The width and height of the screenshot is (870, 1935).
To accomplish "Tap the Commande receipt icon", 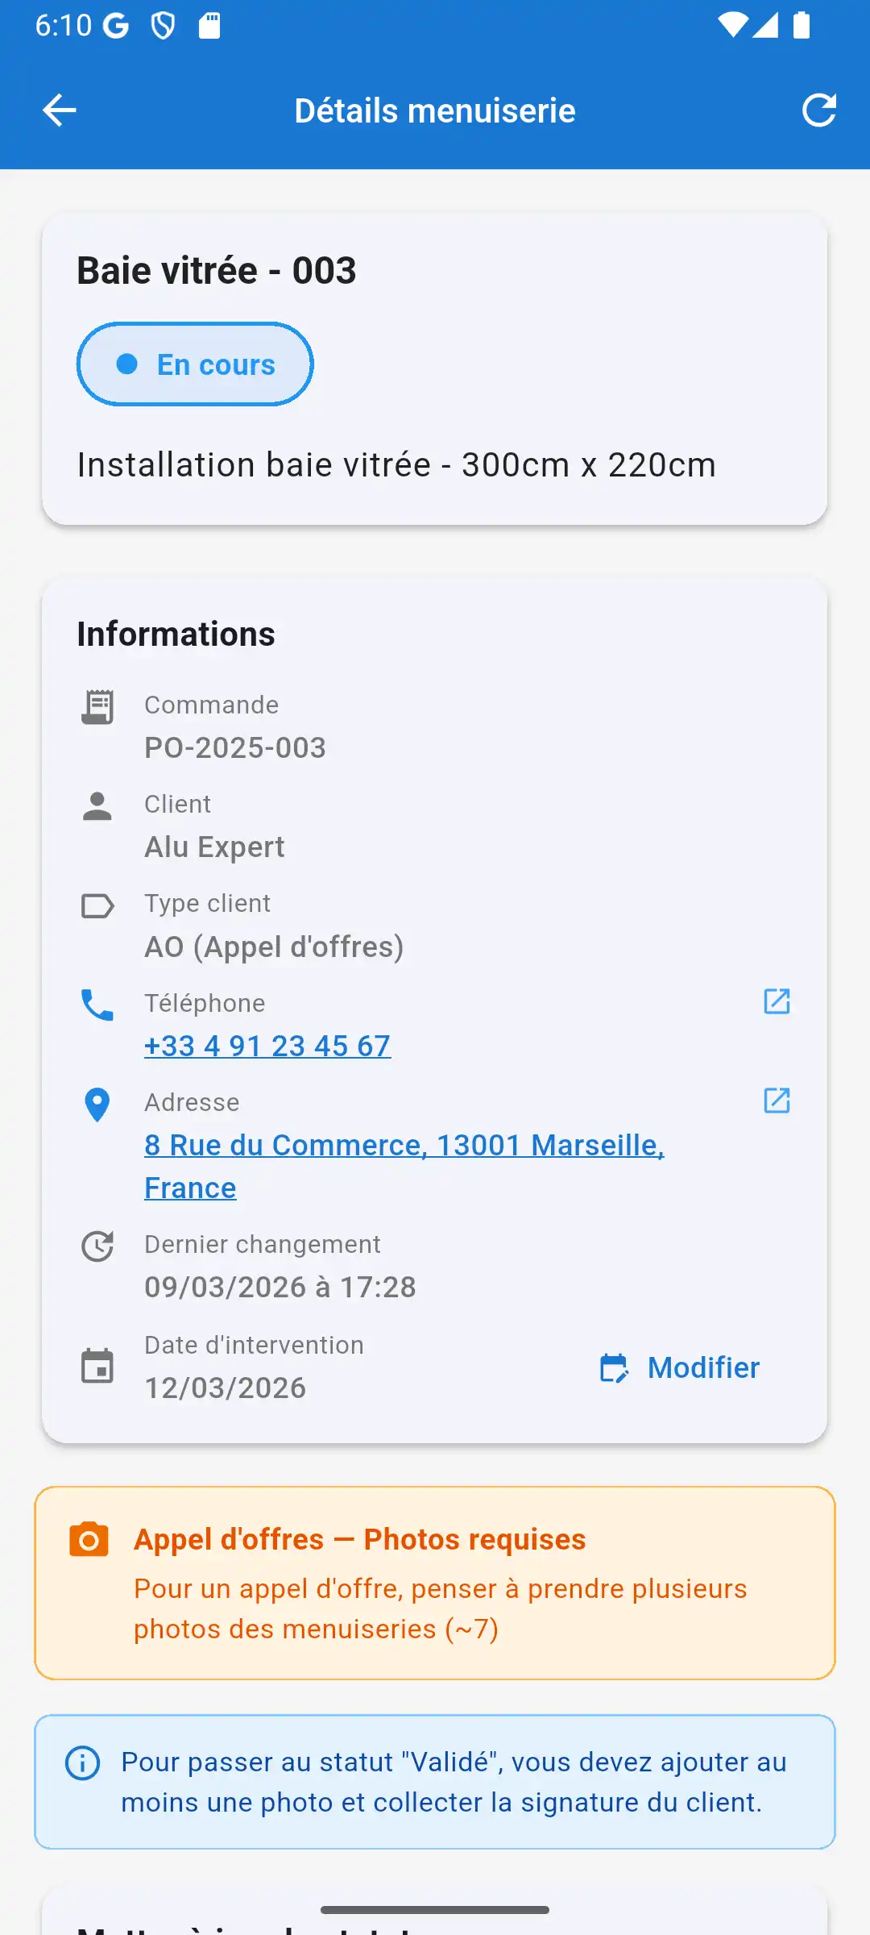I will (97, 707).
